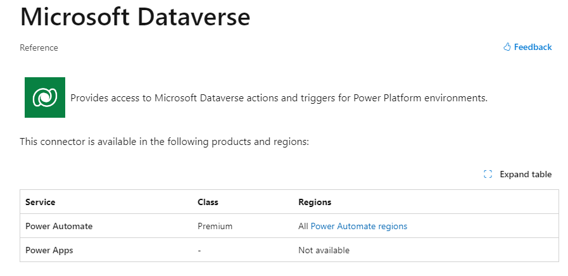Click the Expand table button label
The image size is (568, 276).
[526, 174]
